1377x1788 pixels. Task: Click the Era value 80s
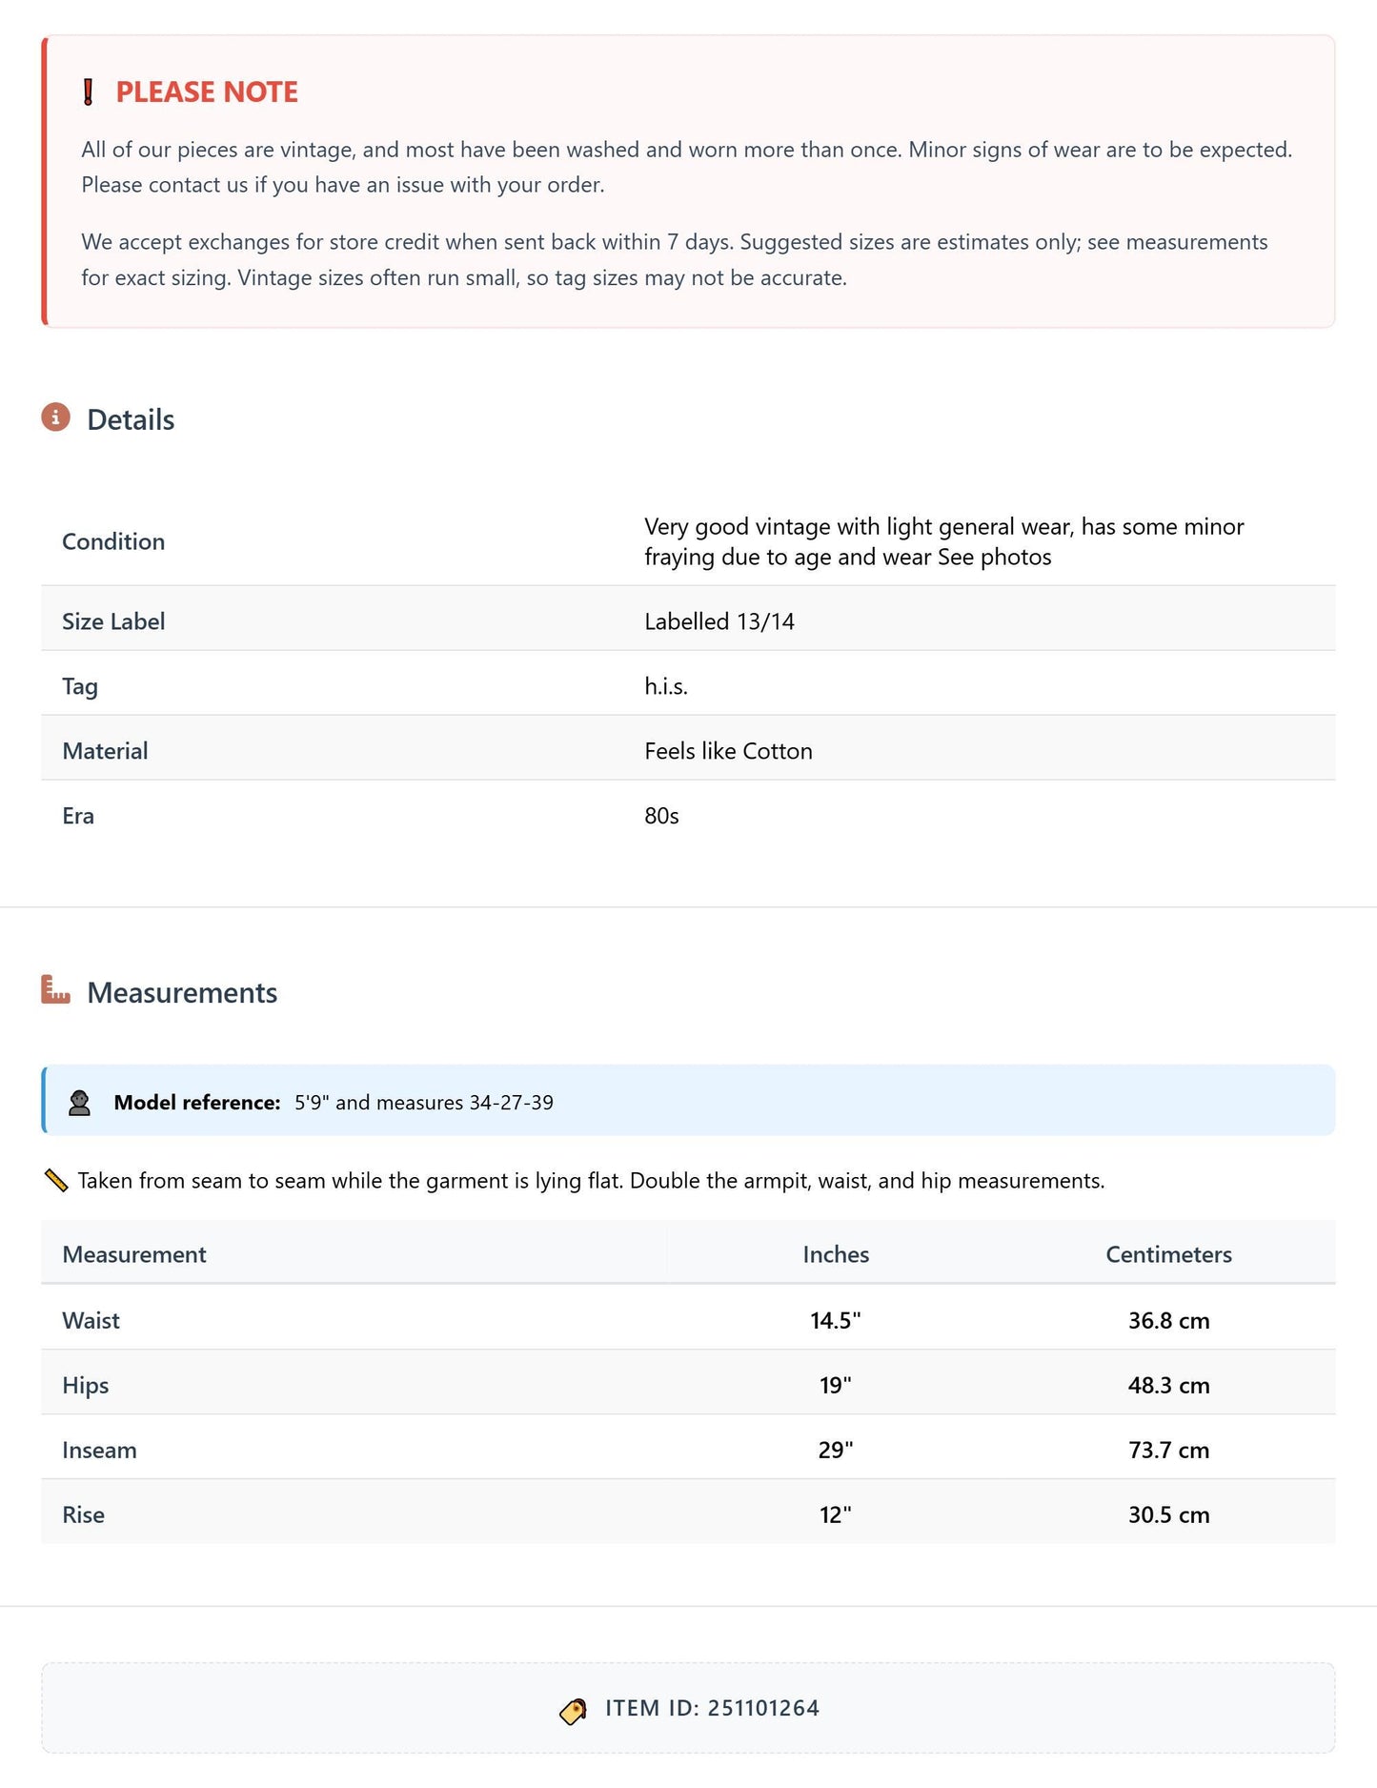tap(661, 816)
